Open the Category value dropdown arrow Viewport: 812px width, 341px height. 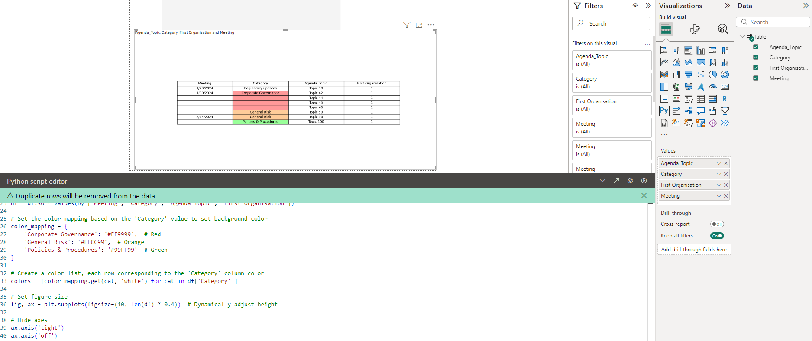point(719,174)
